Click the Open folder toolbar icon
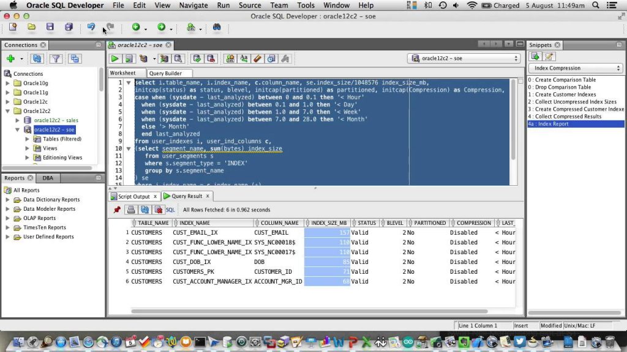627x352 pixels. [31, 27]
